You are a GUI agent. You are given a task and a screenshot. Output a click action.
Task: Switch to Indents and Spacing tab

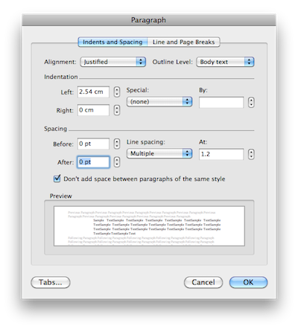coord(112,42)
